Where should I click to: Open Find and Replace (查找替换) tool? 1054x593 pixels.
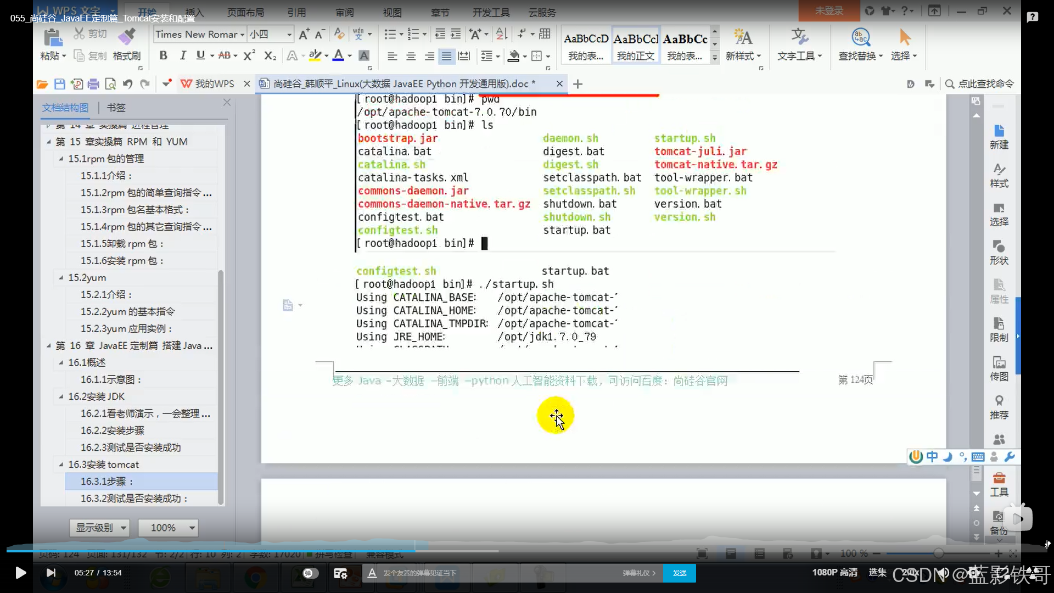[x=860, y=44]
